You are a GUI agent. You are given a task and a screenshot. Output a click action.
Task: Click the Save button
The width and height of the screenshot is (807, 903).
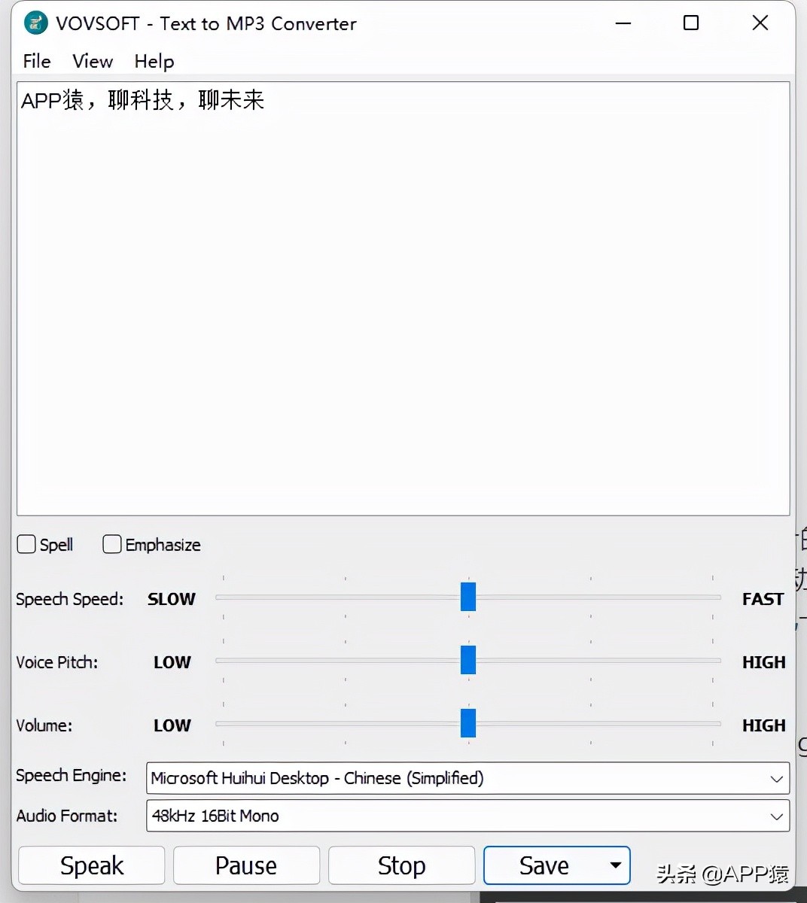(544, 865)
